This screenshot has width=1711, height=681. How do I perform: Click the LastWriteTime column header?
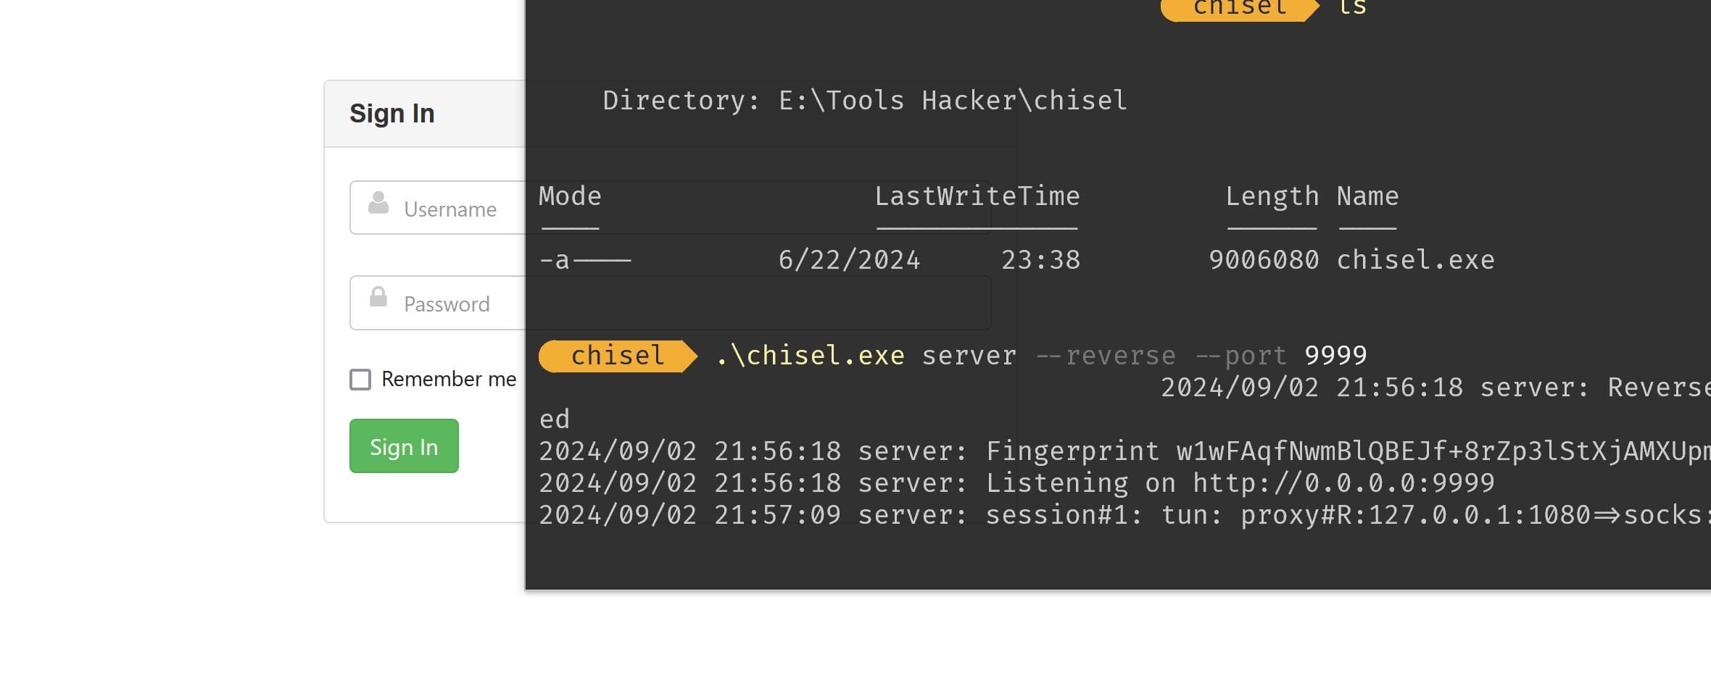(977, 196)
